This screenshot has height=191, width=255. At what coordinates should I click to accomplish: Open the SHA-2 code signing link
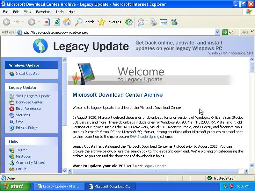(x=144, y=137)
